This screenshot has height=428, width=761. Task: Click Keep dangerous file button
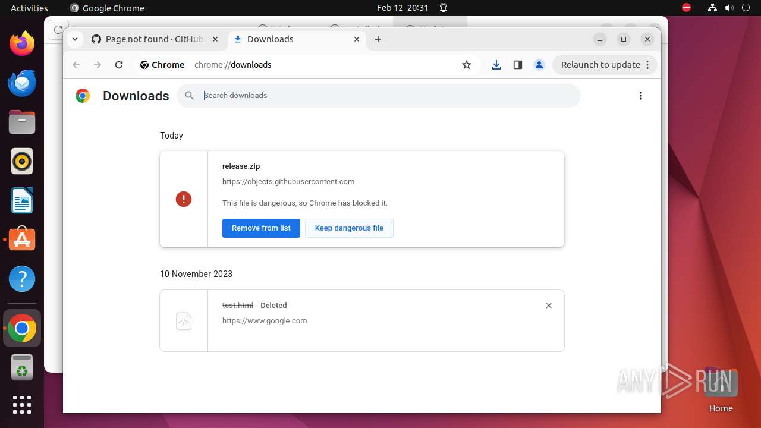tap(349, 228)
